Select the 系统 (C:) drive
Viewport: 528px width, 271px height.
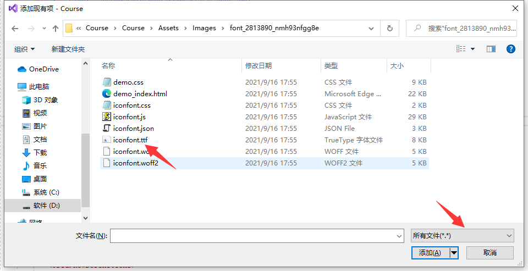coord(40,192)
